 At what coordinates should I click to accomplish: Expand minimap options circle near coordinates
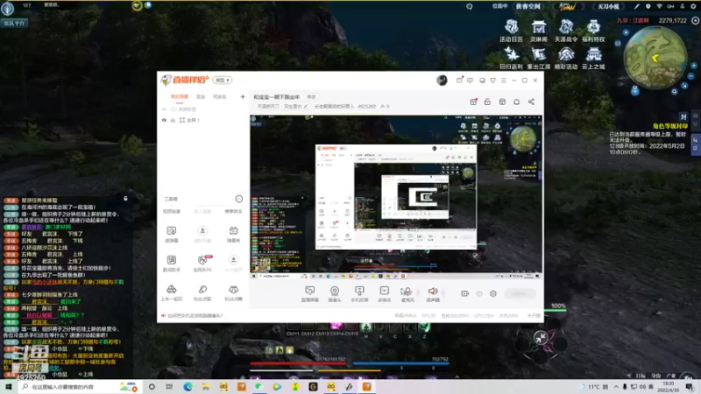tap(695, 20)
